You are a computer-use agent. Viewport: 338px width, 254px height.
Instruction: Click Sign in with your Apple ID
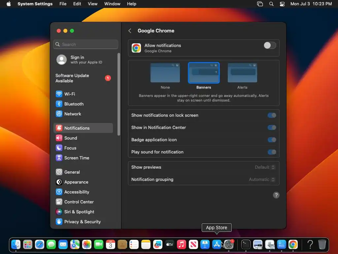(83, 60)
